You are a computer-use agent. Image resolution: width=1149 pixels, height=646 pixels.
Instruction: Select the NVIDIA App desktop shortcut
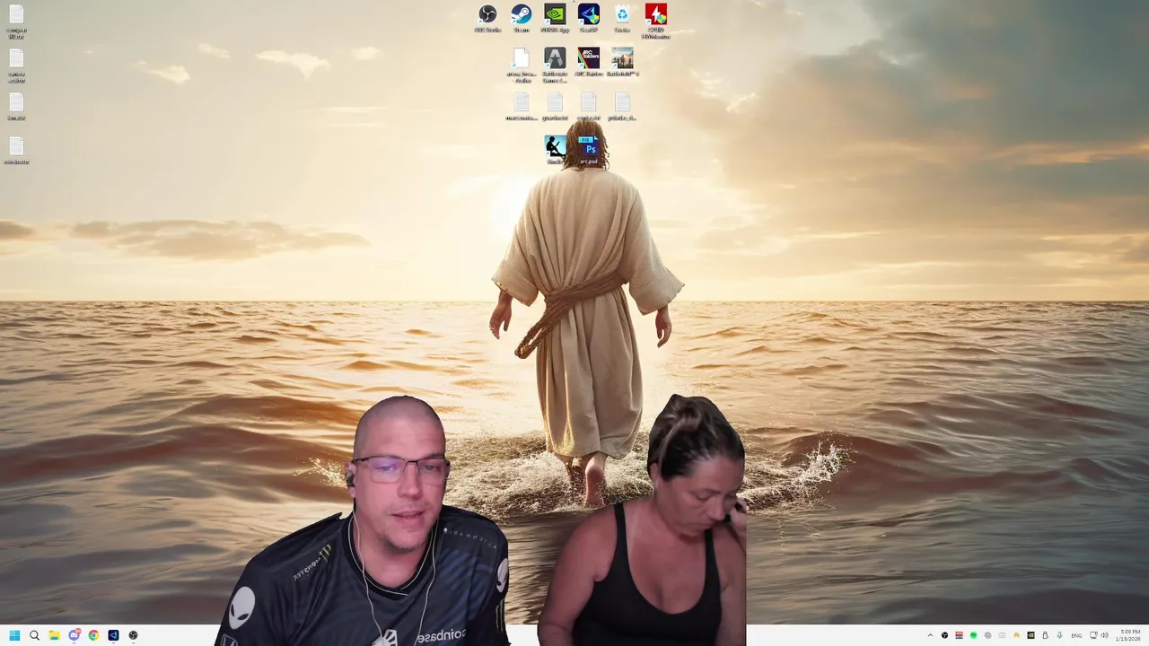555,17
